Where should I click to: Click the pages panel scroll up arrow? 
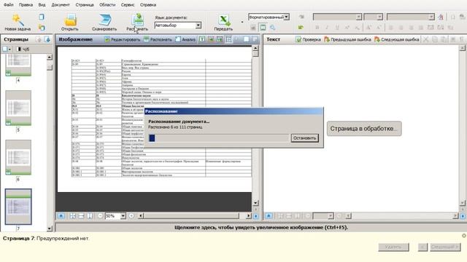coord(50,57)
